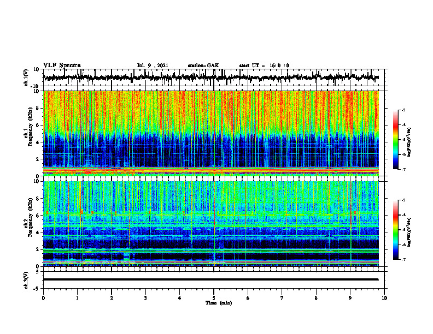Select "-4" label on ch.2 color scale
The width and height of the screenshot is (433, 334).
click(x=403, y=214)
